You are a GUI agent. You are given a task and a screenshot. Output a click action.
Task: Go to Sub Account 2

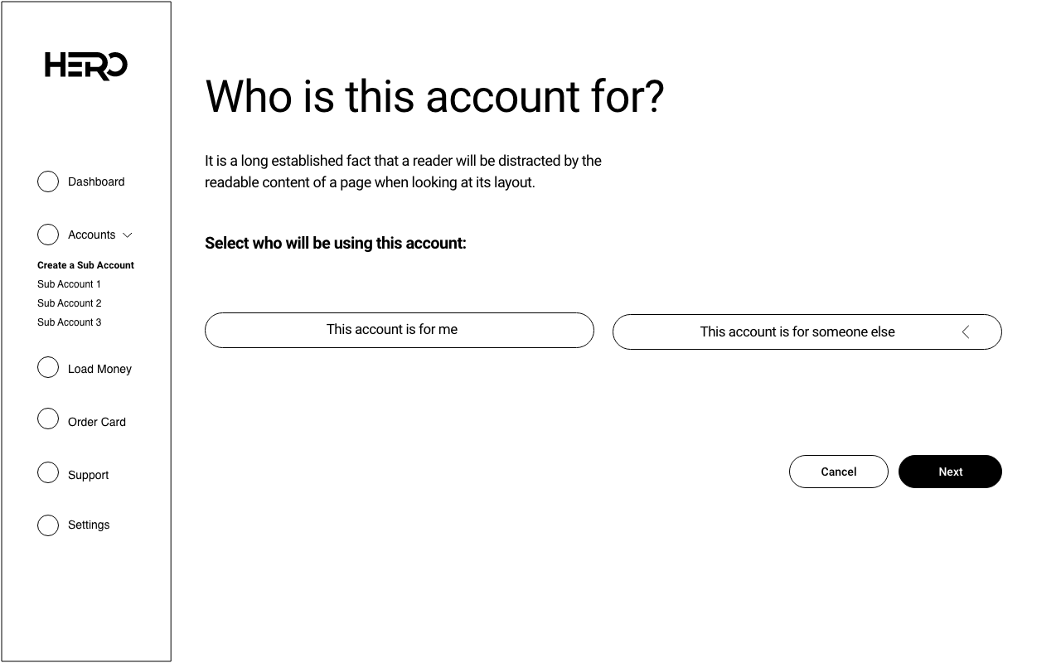click(69, 303)
